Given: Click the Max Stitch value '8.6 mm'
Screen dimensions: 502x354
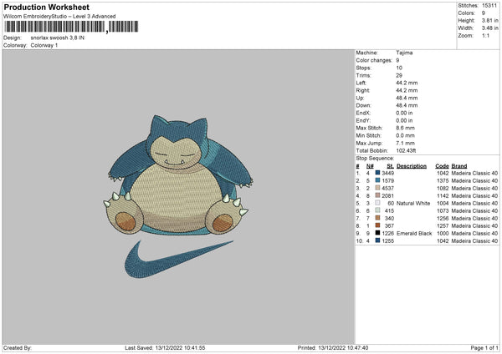Looking at the screenshot, I should pyautogui.click(x=405, y=128).
